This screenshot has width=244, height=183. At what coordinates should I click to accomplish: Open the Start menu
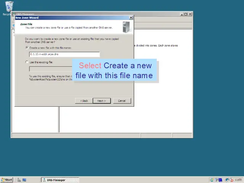(x=7, y=180)
